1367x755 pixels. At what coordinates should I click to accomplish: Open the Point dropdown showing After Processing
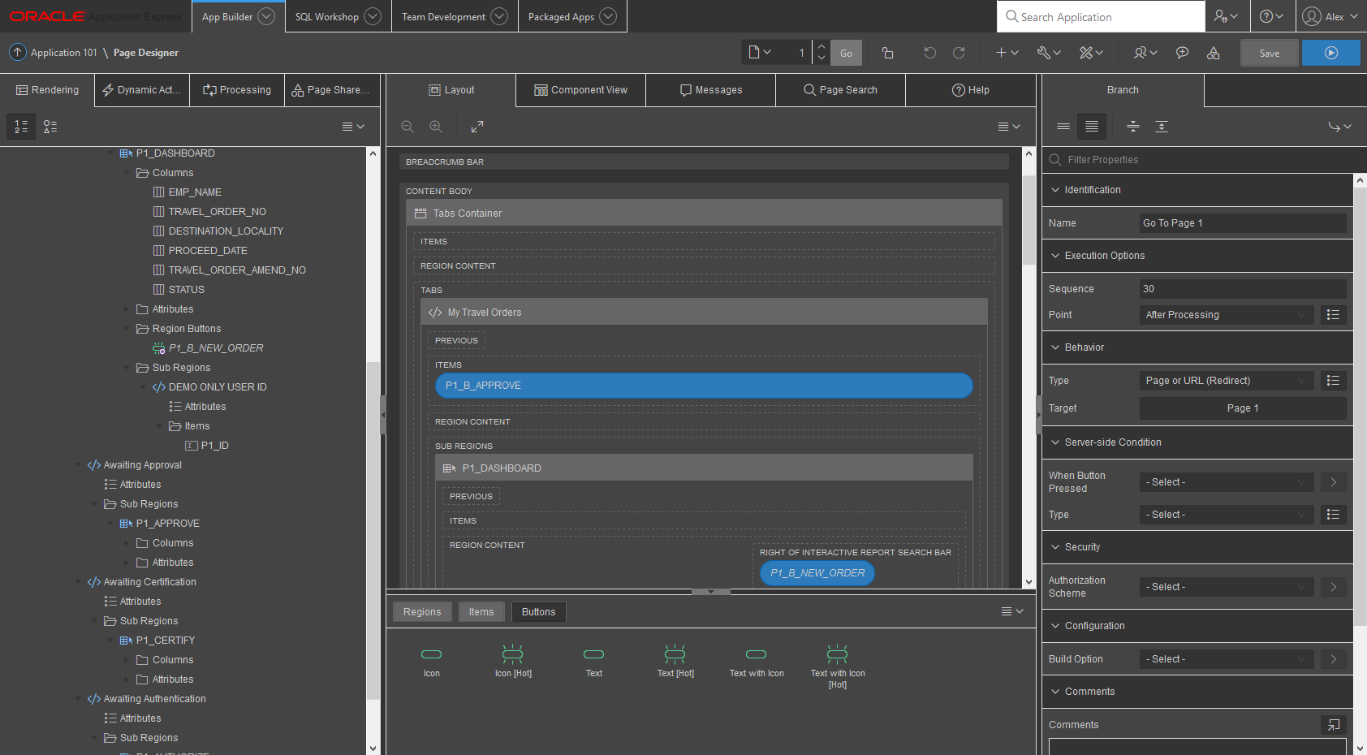click(x=1226, y=315)
